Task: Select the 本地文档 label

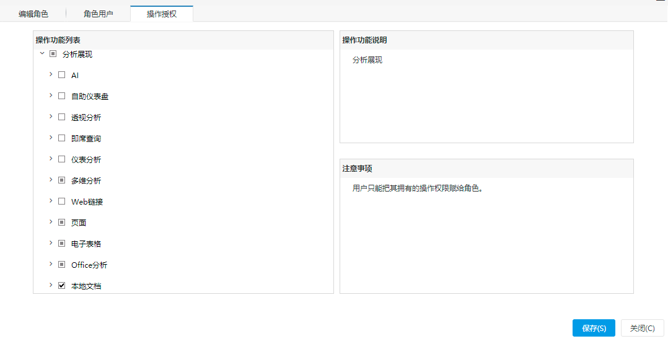Action: (x=86, y=286)
